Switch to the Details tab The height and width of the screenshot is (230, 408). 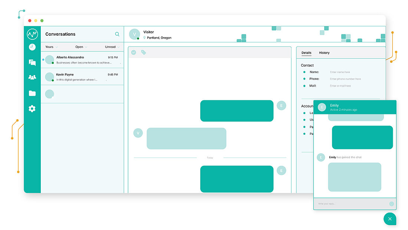[x=306, y=53]
